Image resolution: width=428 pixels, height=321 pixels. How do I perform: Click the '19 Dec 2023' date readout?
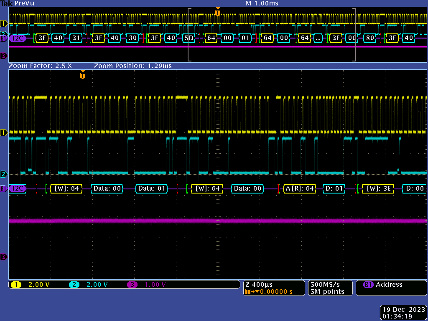[x=404, y=310]
